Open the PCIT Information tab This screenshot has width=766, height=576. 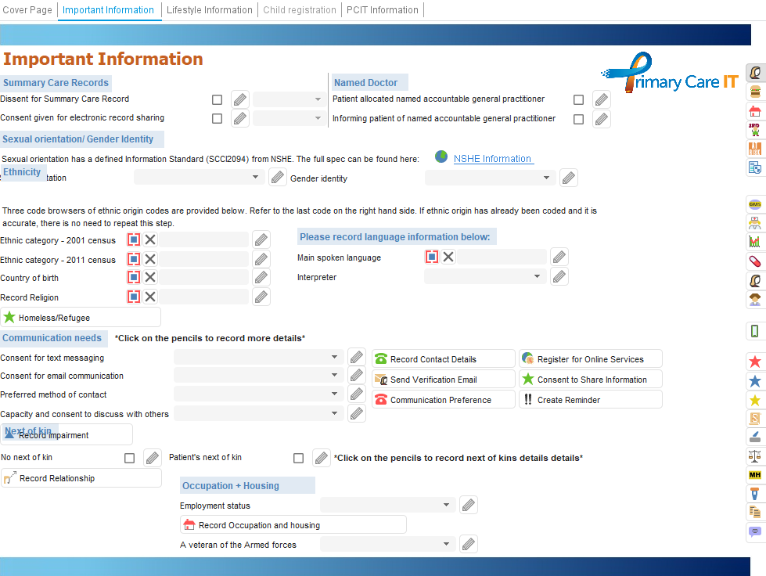click(x=383, y=10)
